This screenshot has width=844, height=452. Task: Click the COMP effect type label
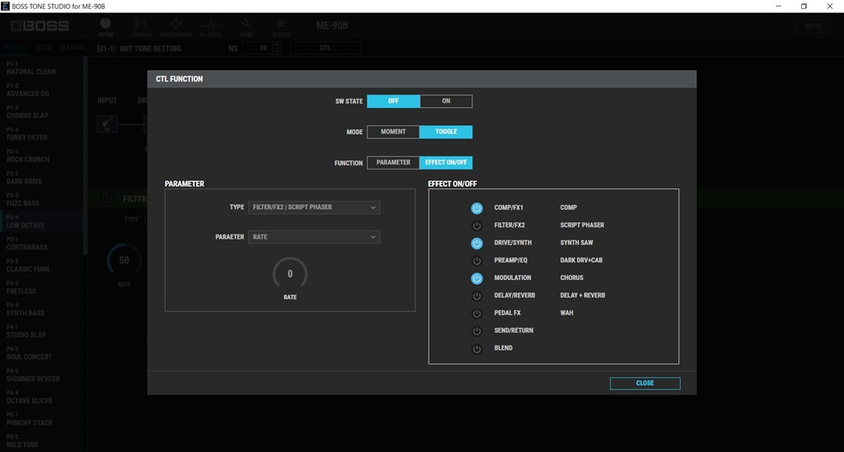coord(569,207)
